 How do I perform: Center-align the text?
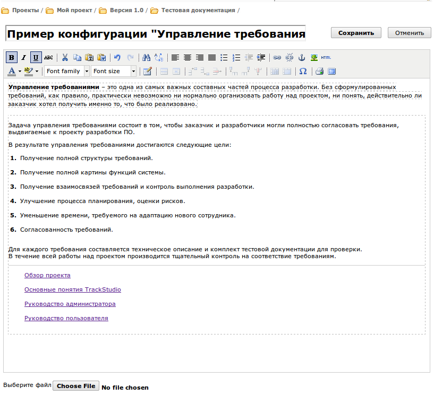click(188, 57)
